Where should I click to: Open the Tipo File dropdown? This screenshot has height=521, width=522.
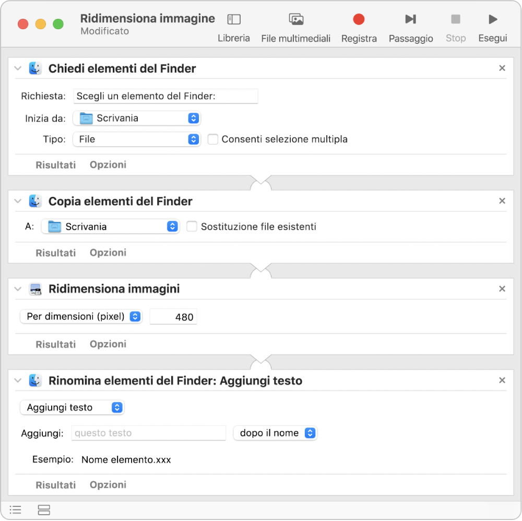[x=136, y=139]
